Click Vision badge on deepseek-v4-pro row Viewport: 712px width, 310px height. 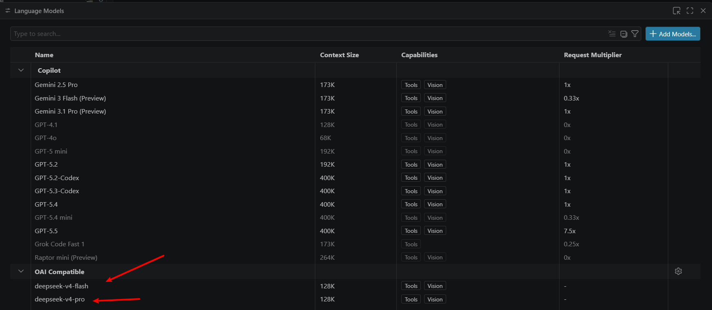(x=435, y=299)
